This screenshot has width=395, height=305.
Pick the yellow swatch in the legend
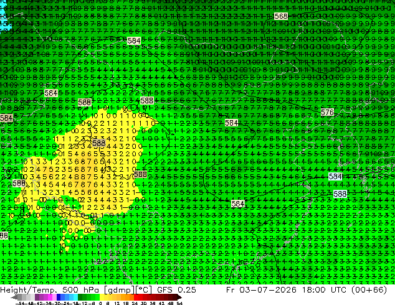102,298
